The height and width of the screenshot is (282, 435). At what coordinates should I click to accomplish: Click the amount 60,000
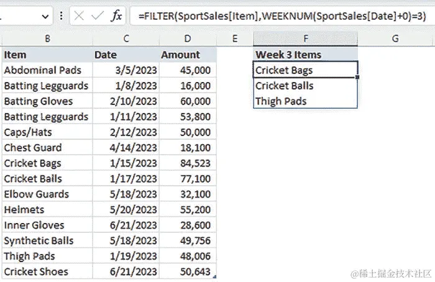188,101
